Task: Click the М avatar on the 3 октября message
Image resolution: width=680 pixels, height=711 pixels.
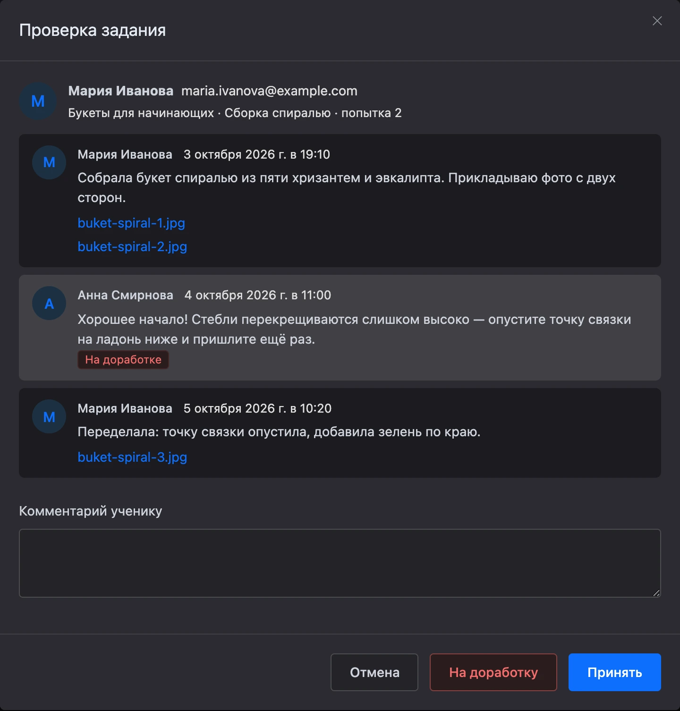Action: pos(49,162)
